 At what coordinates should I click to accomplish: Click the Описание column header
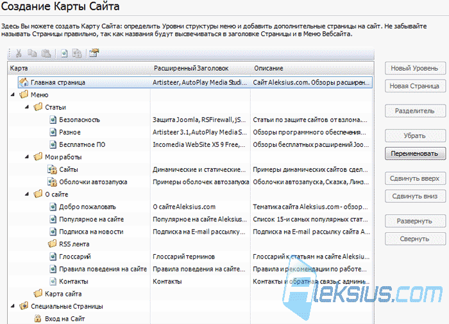[x=268, y=68]
